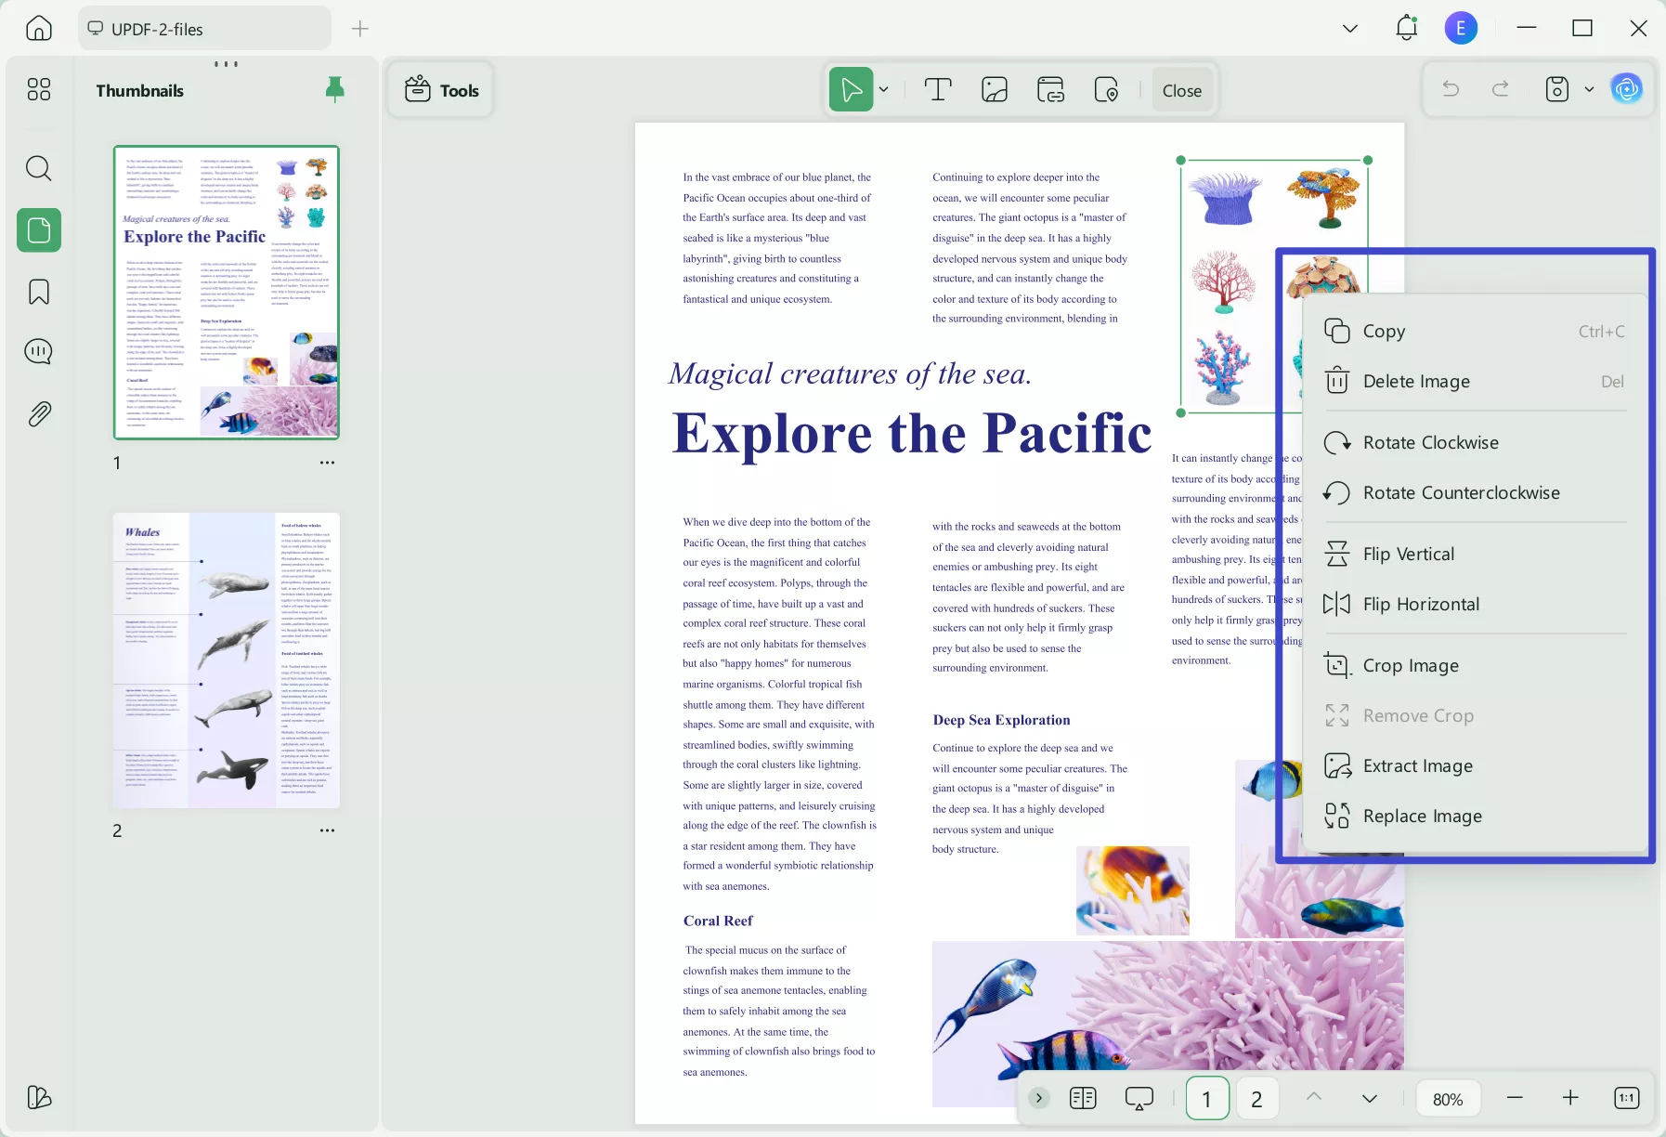The width and height of the screenshot is (1666, 1137).
Task: Click the undo arrow
Action: (1451, 89)
